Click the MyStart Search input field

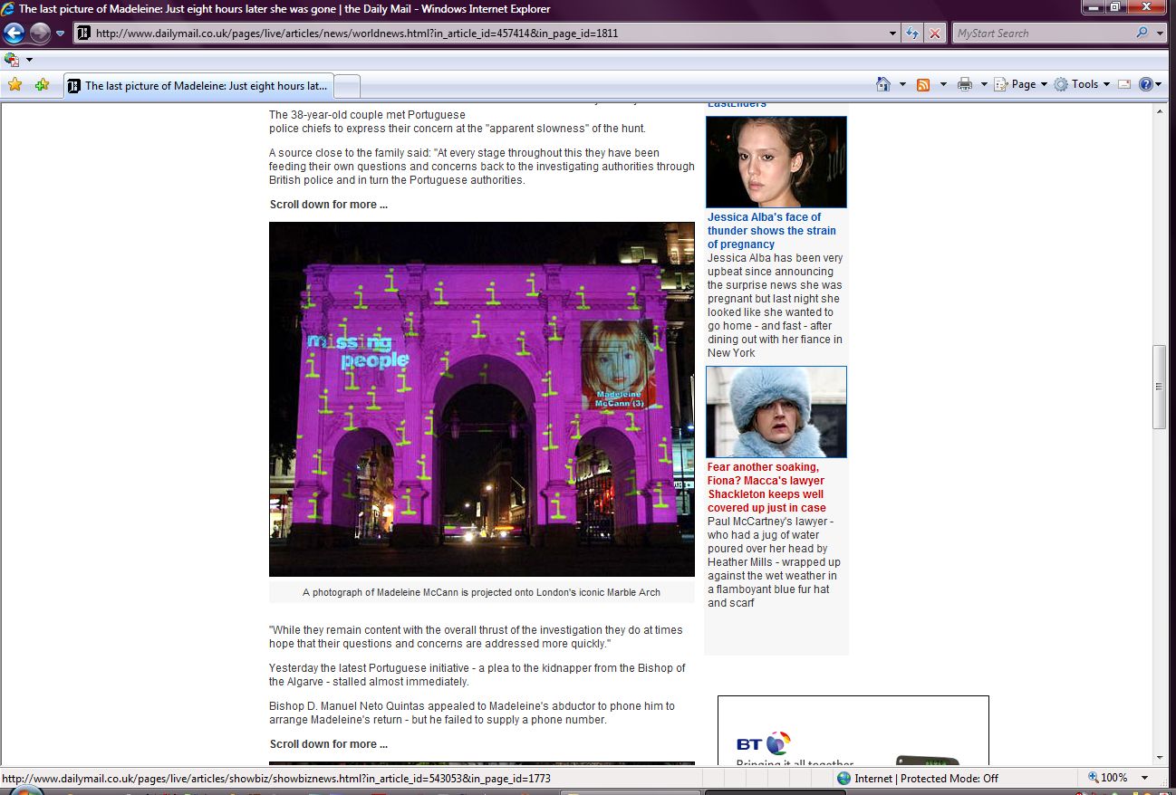[1042, 34]
